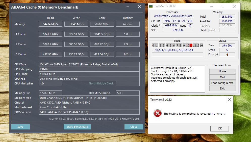The height and width of the screenshot is (142, 251).
Task: Close the TestMem5 main window
Action: [235, 6]
